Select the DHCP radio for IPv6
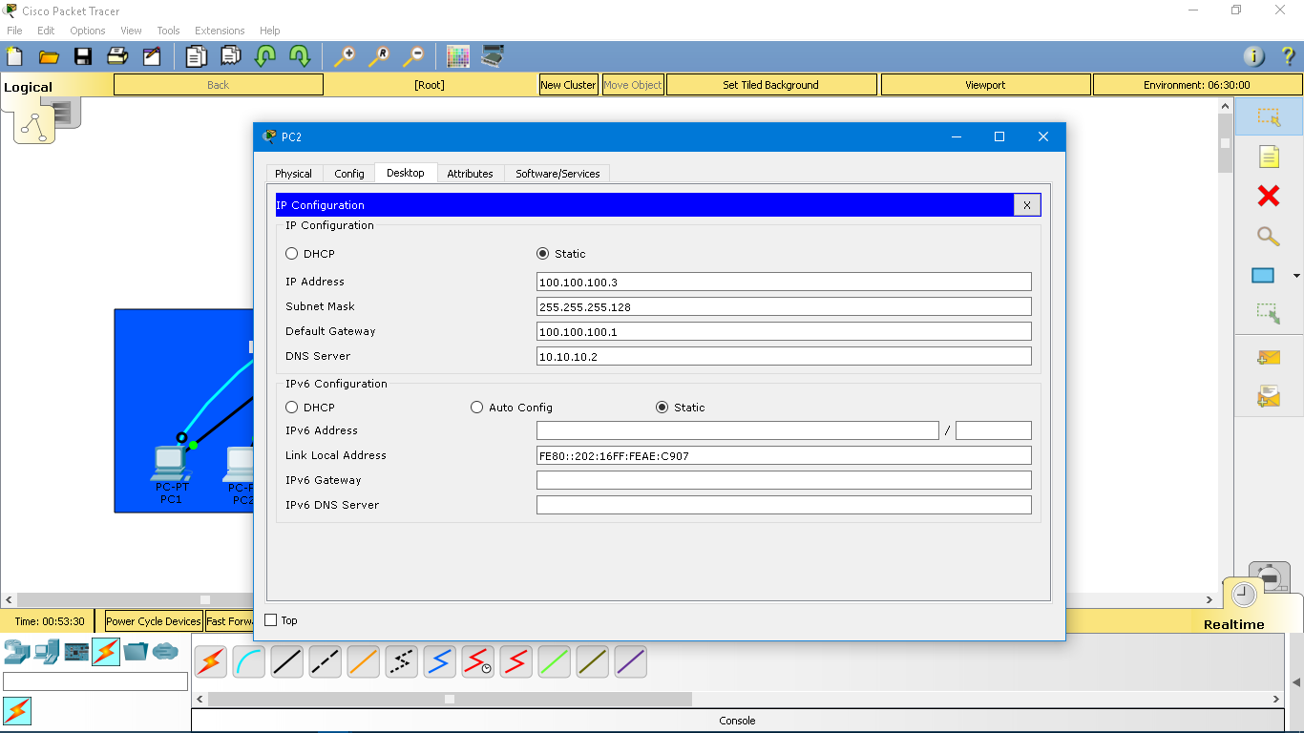The image size is (1304, 733). tap(292, 408)
